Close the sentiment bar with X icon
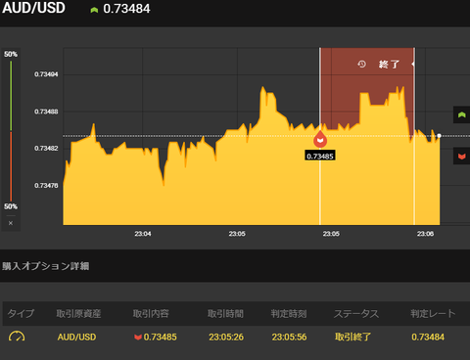Viewport: 470px width, 360px height. (11, 223)
